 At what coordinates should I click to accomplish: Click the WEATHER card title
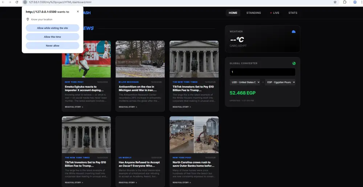pos(236,32)
